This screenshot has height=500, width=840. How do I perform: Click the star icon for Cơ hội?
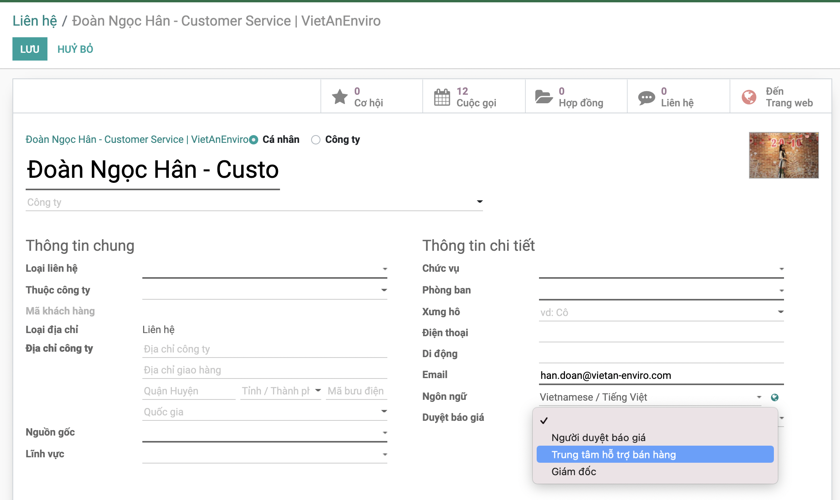click(x=339, y=97)
